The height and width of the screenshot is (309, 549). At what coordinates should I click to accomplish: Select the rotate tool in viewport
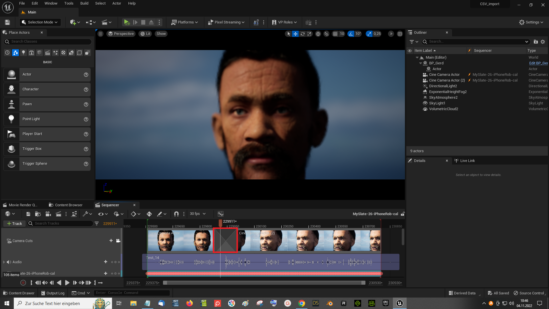[303, 34]
